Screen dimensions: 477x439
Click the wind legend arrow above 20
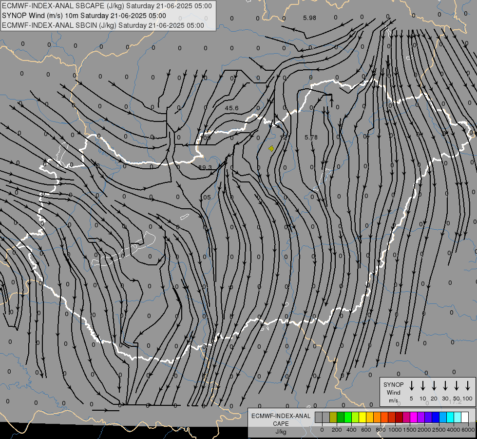click(434, 386)
